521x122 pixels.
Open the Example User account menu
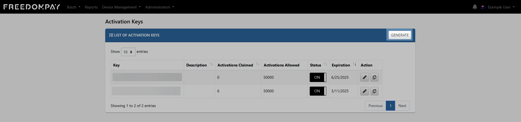pos(498,7)
